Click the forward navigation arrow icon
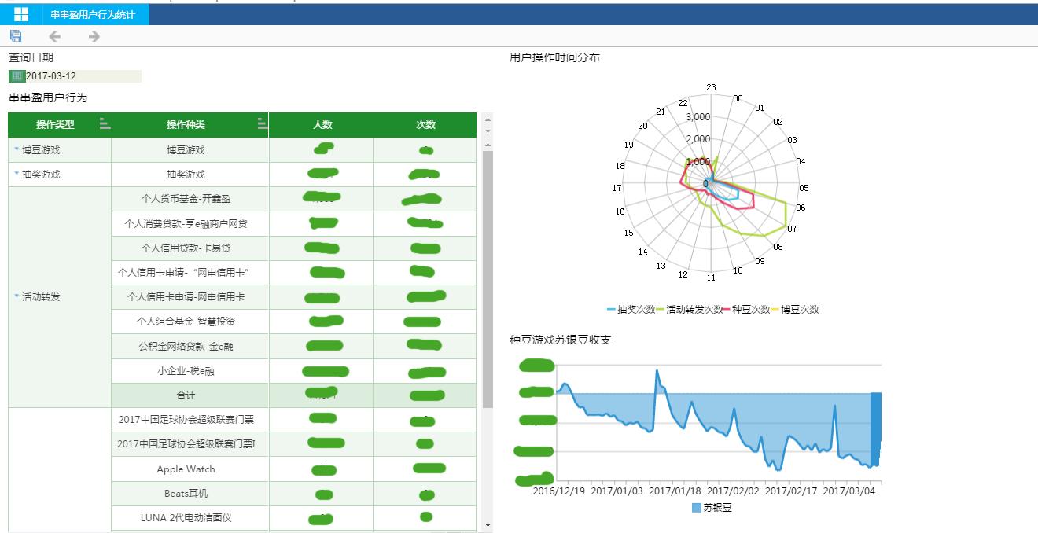The width and height of the screenshot is (1038, 533). click(x=93, y=35)
